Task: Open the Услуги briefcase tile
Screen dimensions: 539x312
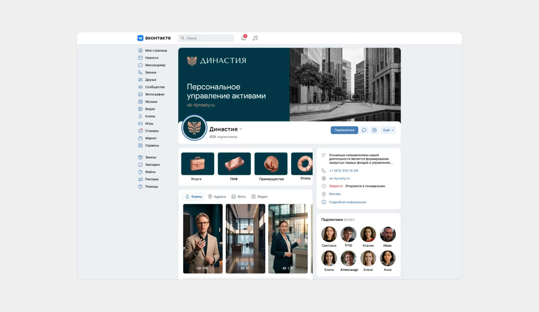Action: pos(198,164)
